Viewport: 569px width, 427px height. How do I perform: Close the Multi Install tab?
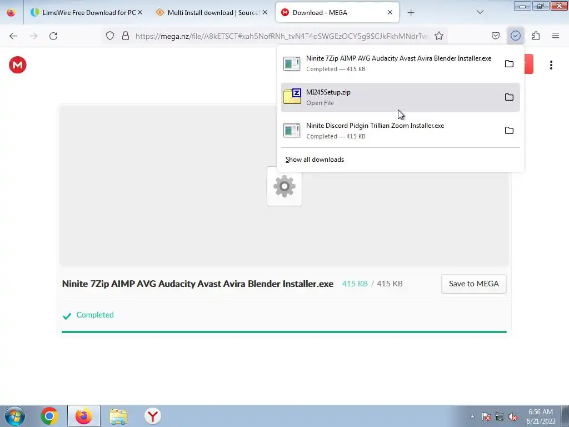click(265, 12)
